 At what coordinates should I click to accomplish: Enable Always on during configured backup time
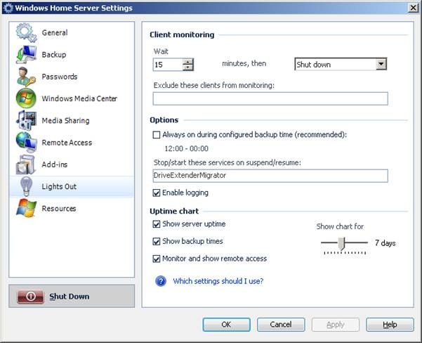point(157,135)
